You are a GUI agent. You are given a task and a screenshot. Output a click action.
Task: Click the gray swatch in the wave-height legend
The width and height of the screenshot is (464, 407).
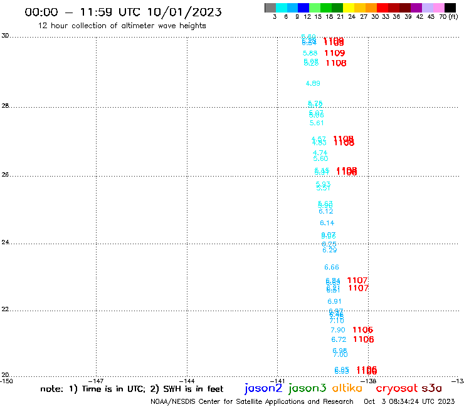click(x=270, y=8)
